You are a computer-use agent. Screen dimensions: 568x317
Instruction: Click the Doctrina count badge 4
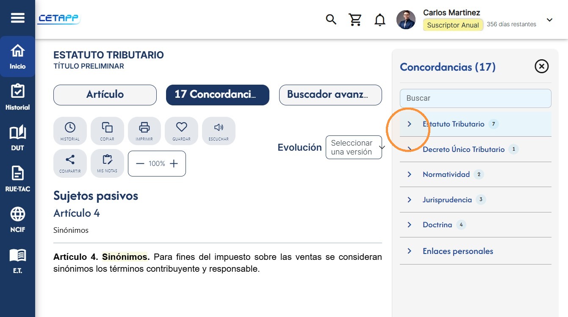pyautogui.click(x=461, y=225)
